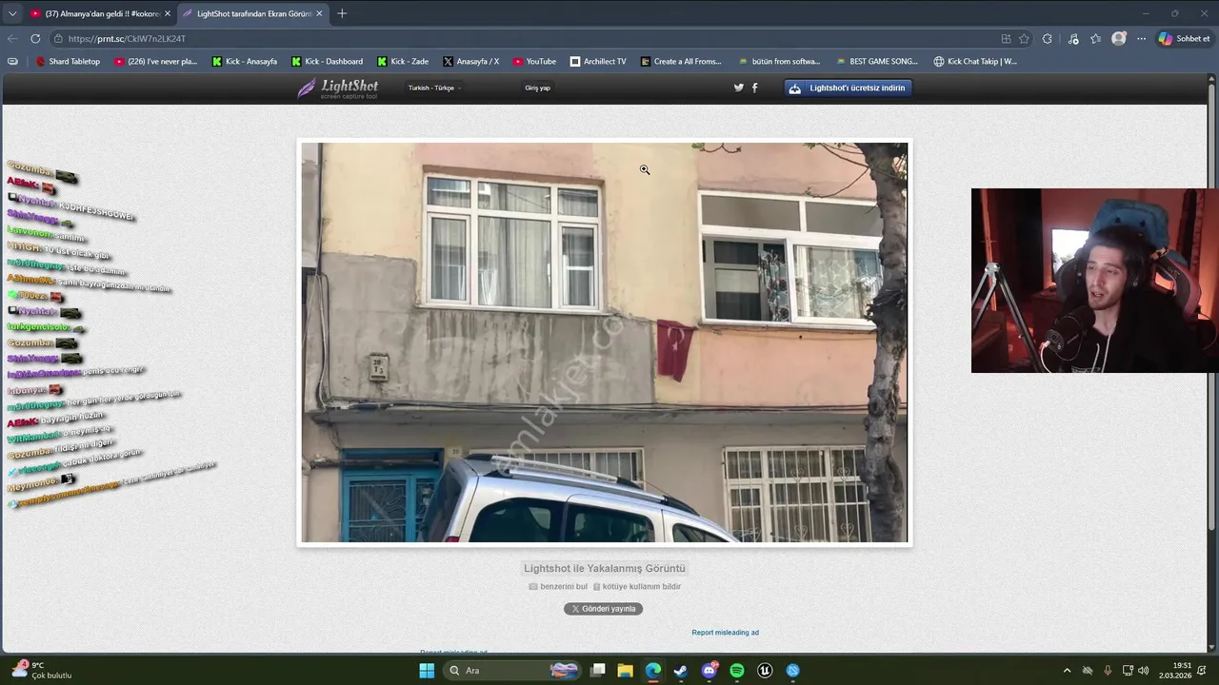Go back with the browser back arrow
This screenshot has width=1219, height=685.
coord(11,39)
